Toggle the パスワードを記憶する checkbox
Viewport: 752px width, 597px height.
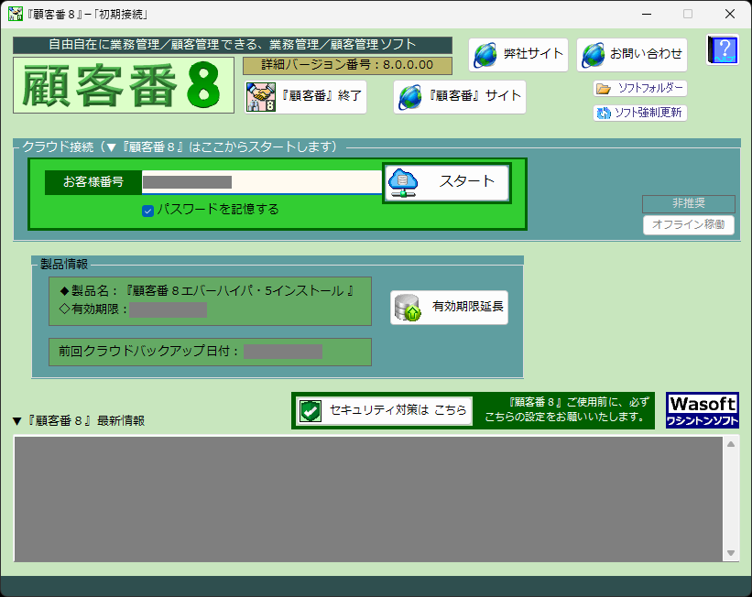147,211
